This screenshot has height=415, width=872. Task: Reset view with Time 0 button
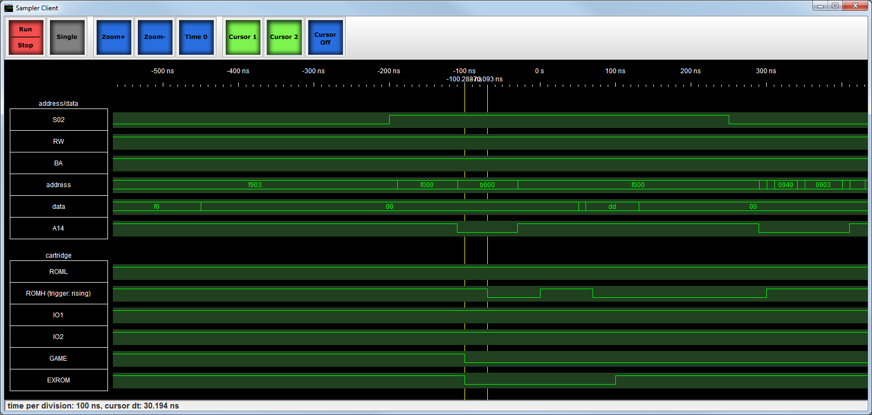tap(196, 37)
